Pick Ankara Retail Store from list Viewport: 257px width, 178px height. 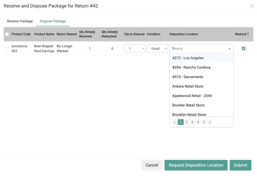[188, 86]
